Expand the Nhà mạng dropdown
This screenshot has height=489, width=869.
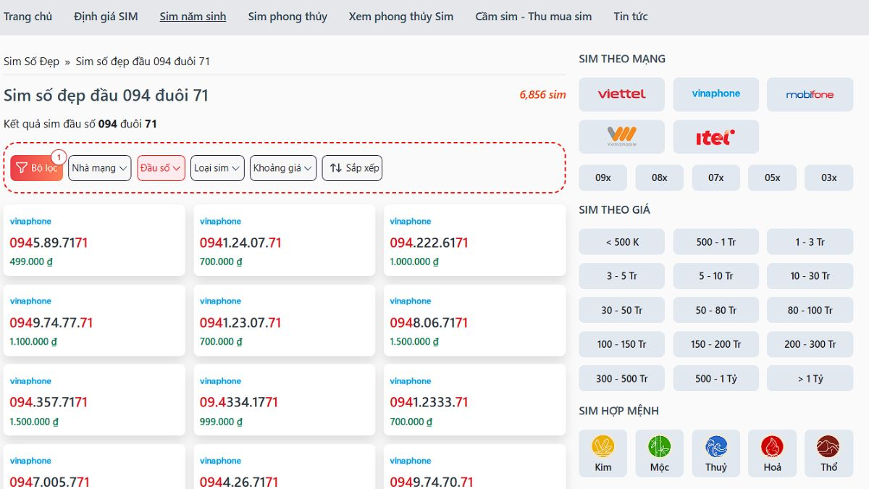[x=100, y=168]
